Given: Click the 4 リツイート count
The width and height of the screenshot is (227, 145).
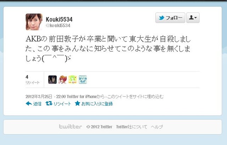Looking at the screenshot, I should pos(32,80).
